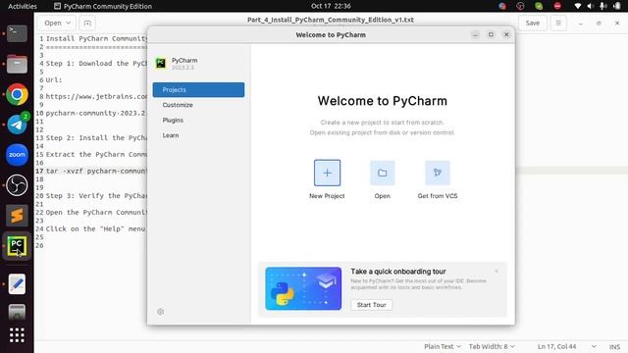Open Zoom from the dock
The height and width of the screenshot is (353, 628).
click(x=17, y=155)
